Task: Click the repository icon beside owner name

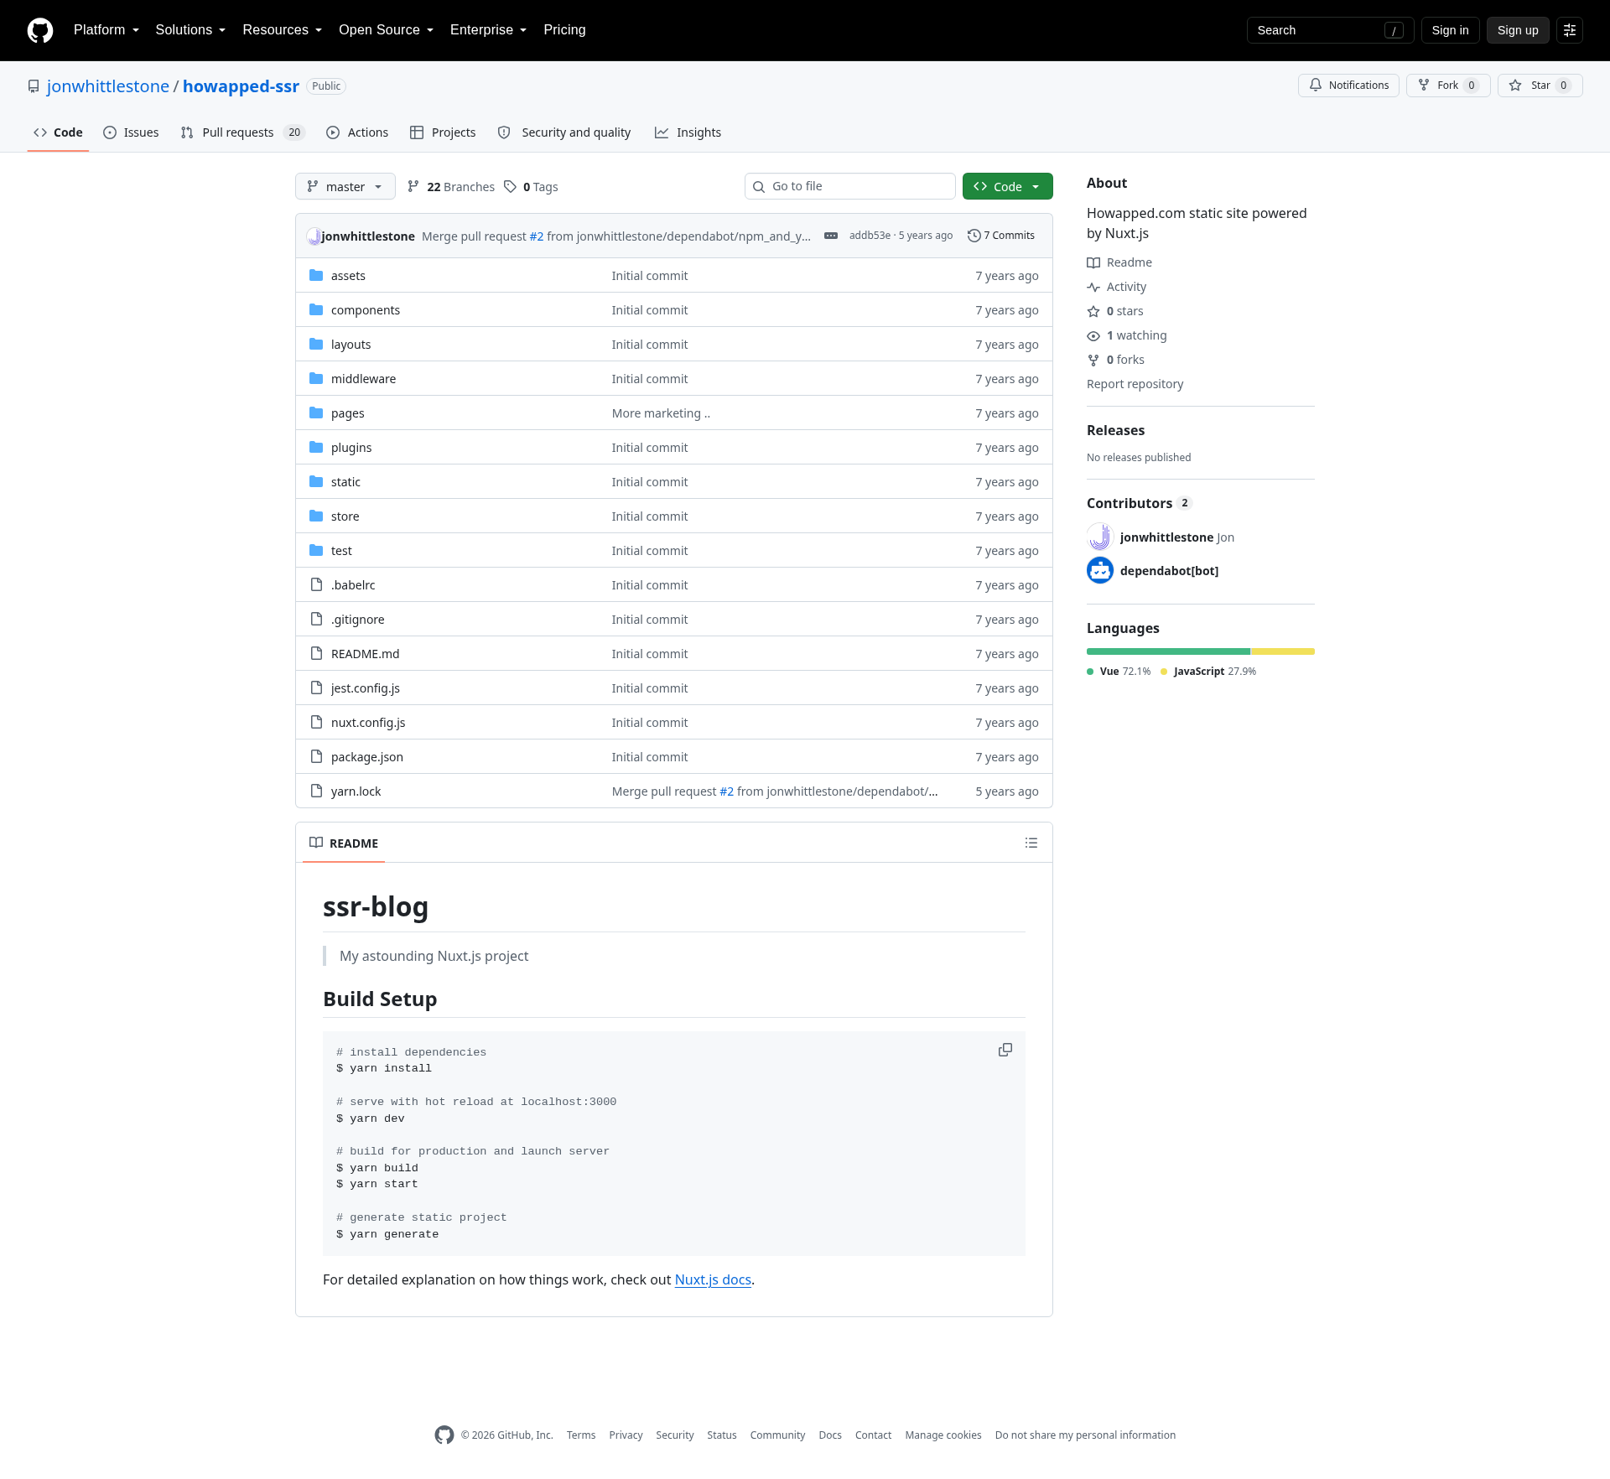Action: click(34, 86)
